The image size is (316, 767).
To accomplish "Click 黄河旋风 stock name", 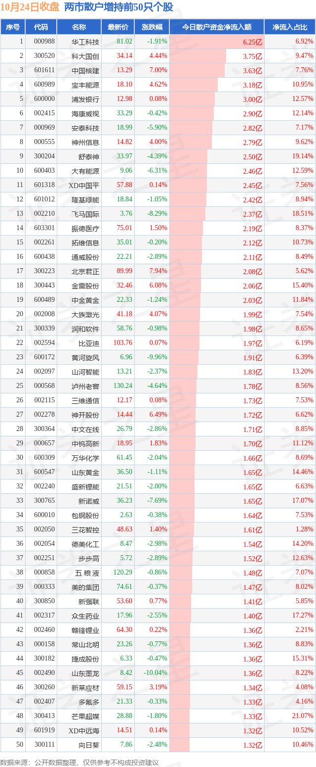I will pyautogui.click(x=85, y=357).
